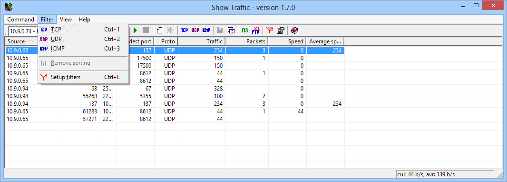
Task: Select the row with source port 57271
Action: [175, 119]
